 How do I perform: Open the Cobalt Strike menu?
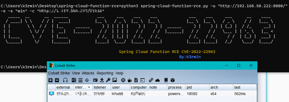coord(59,73)
